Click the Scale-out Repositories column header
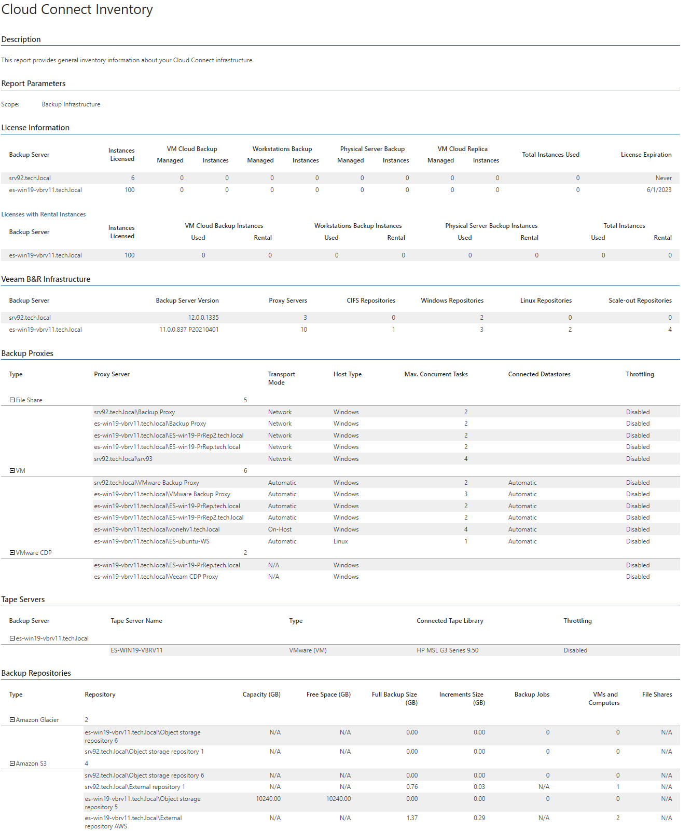The image size is (691, 831). pyautogui.click(x=640, y=301)
